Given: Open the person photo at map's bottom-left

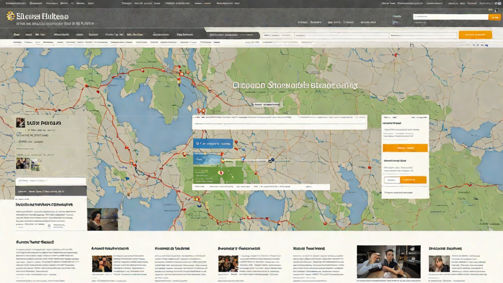Looking at the screenshot, I should click(x=102, y=219).
